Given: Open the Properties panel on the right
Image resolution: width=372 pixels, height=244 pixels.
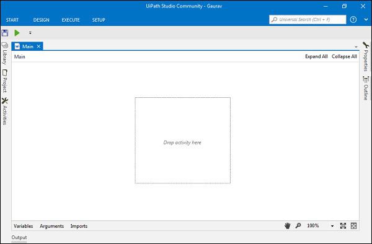Looking at the screenshot, I should click(366, 56).
